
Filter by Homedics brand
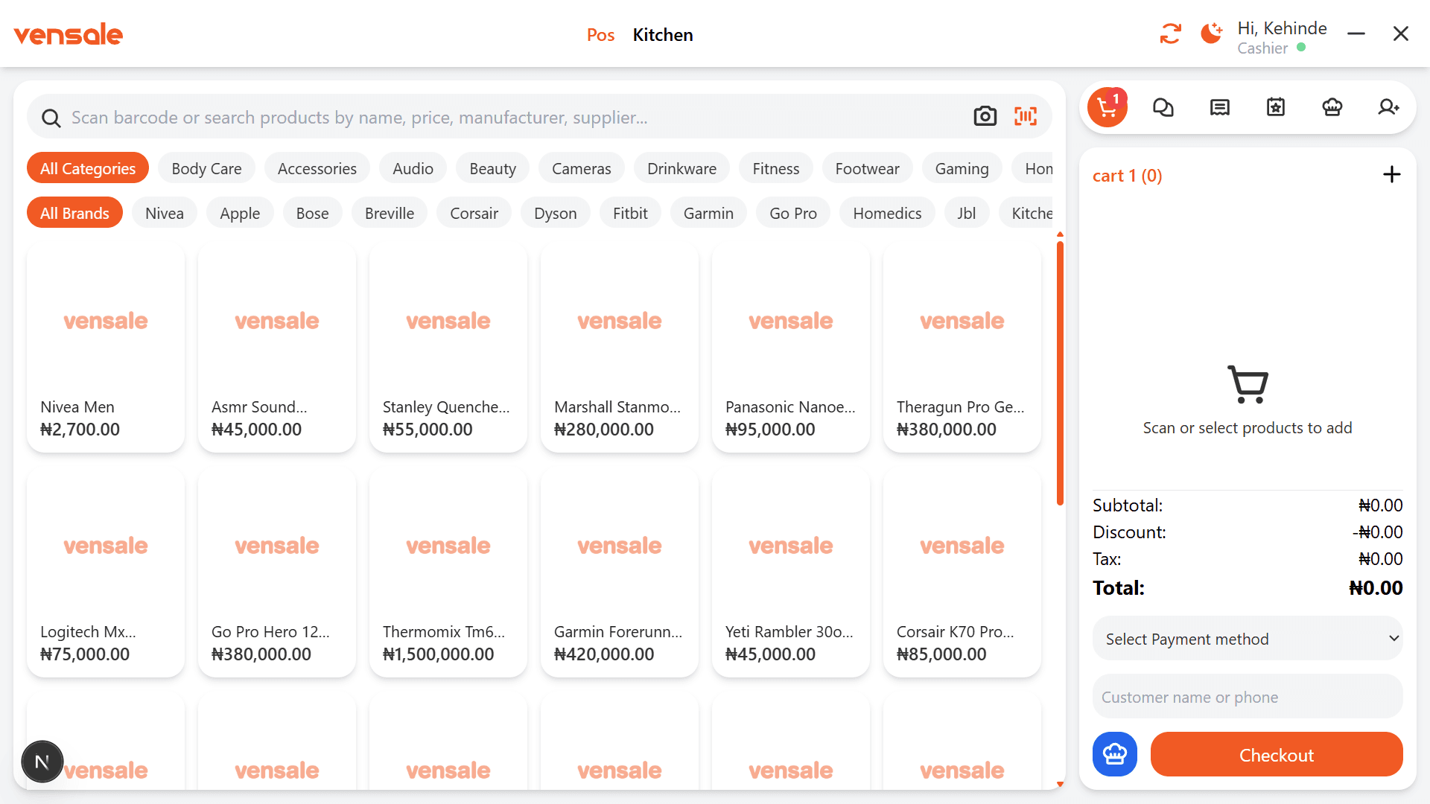tap(887, 213)
